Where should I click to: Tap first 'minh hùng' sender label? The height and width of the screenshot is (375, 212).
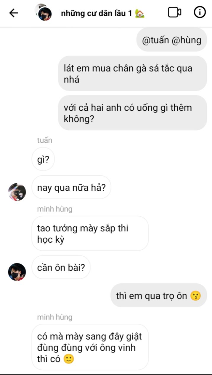(54, 209)
